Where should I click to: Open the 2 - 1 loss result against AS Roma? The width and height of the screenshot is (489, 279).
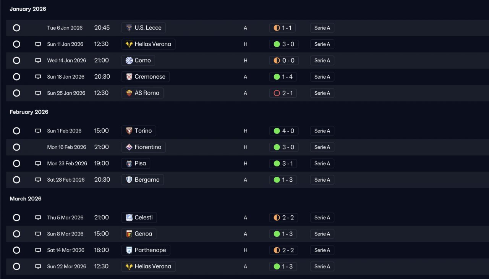[283, 93]
